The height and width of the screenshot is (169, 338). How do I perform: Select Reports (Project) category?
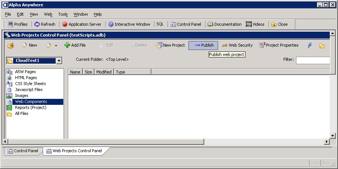click(x=31, y=108)
